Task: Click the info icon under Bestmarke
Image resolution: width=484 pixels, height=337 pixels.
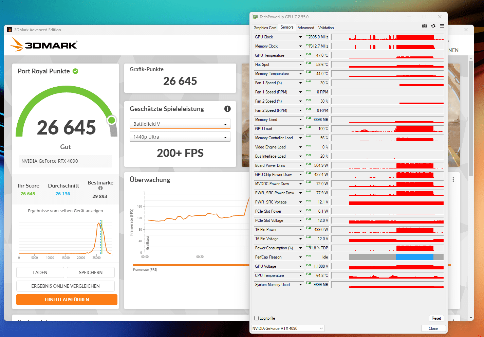Action: coord(100,188)
